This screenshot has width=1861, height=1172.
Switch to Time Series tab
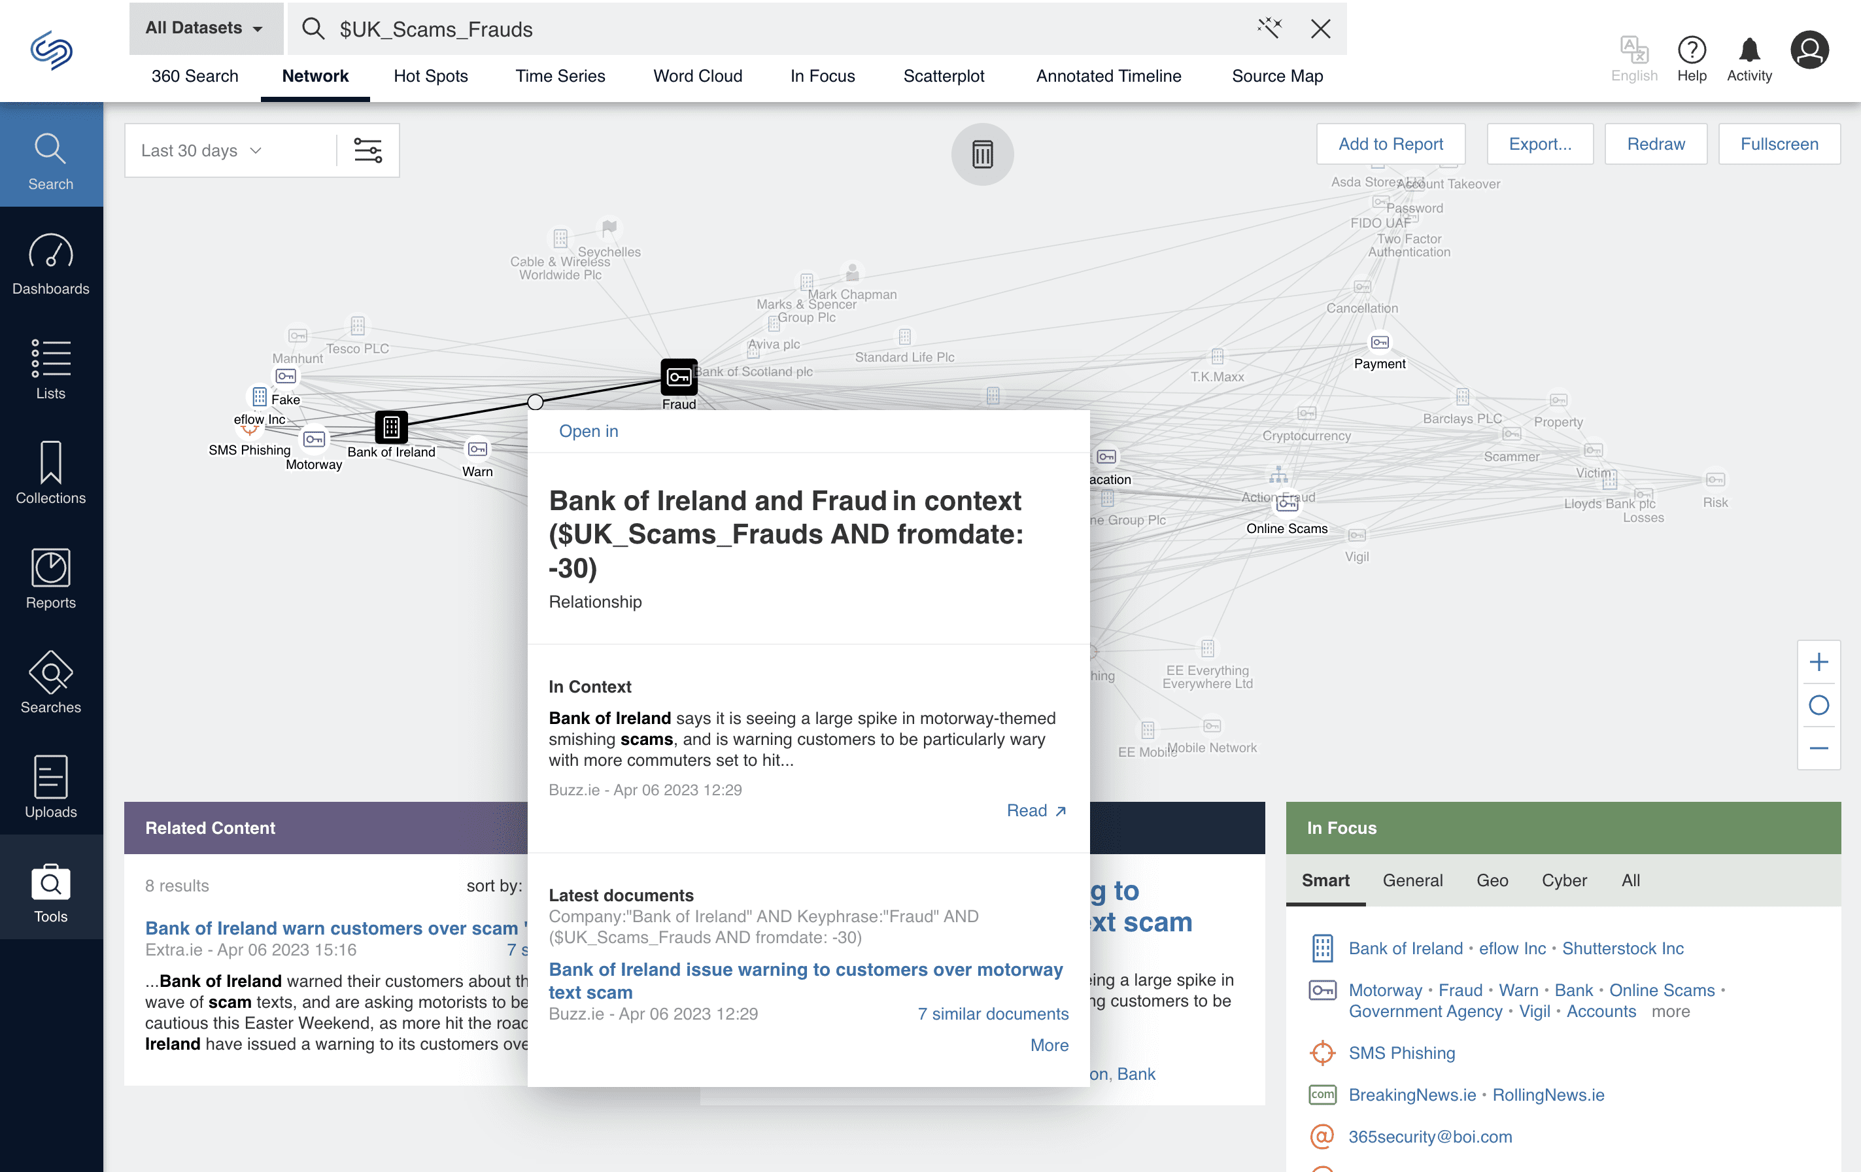pos(560,76)
